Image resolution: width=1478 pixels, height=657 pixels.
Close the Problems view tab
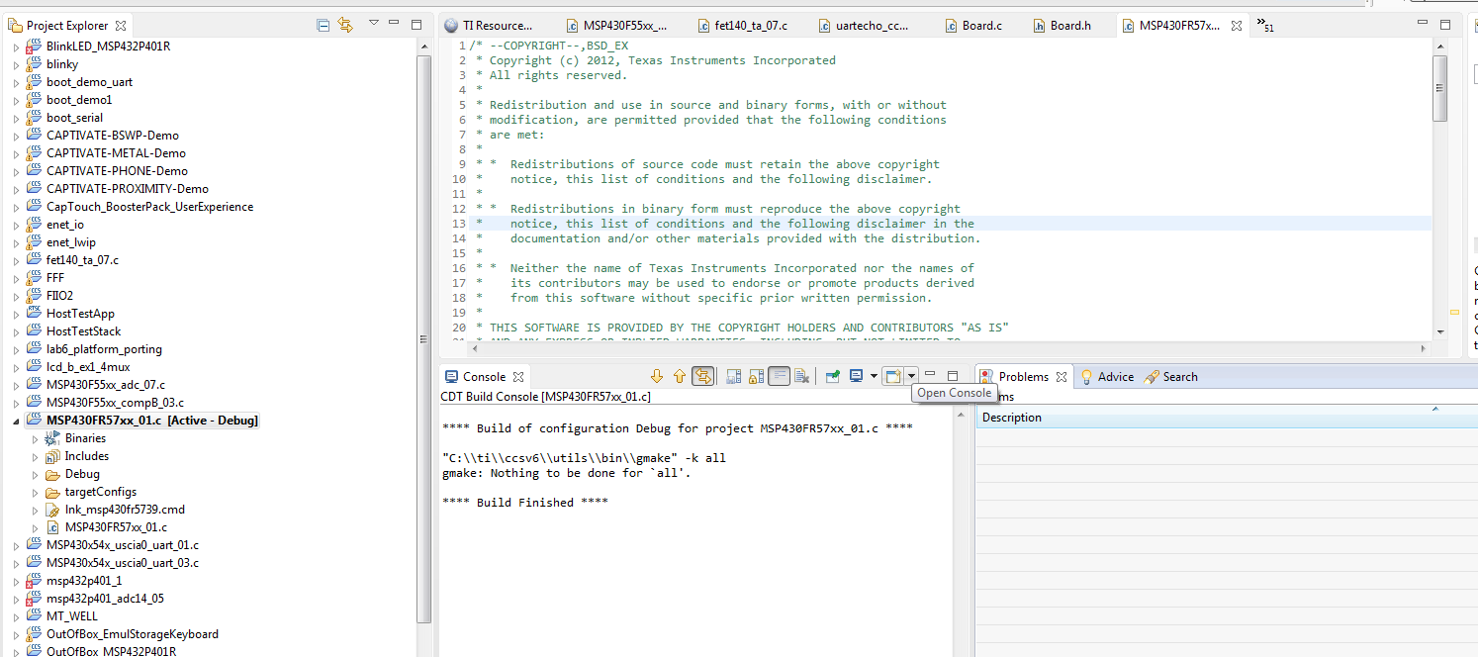click(1061, 376)
